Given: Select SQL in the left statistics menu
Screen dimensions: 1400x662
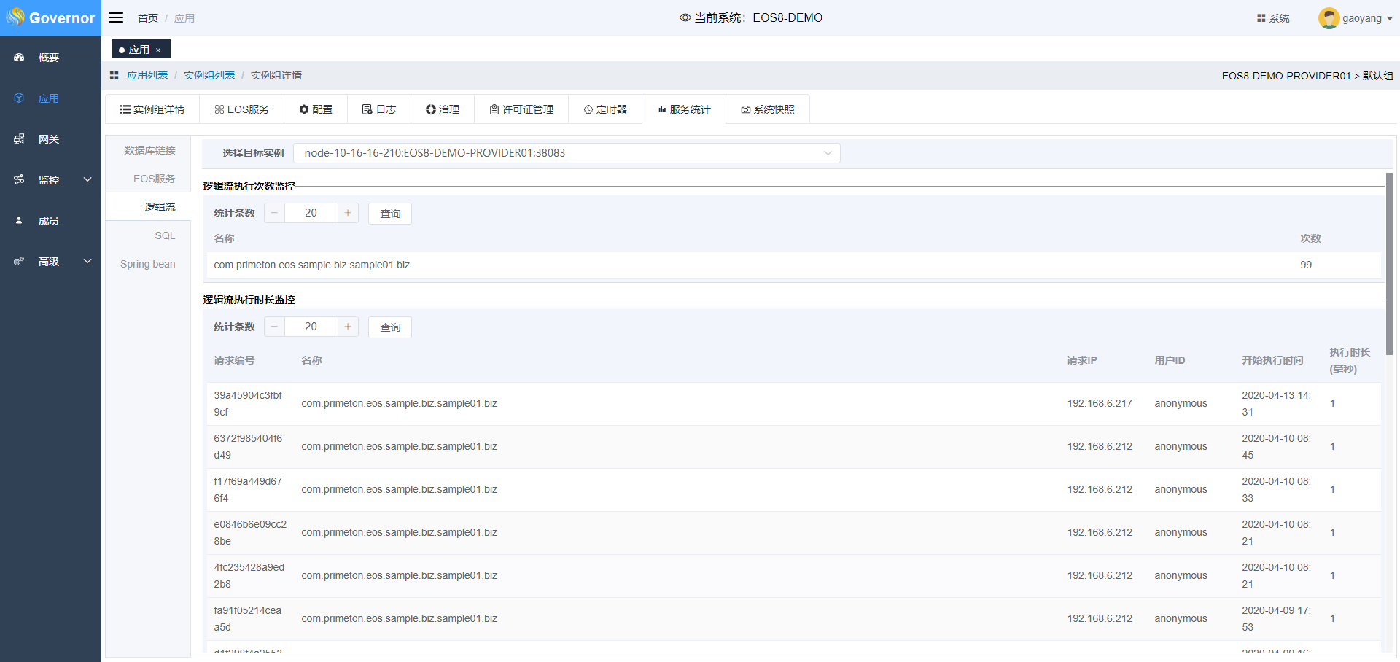Looking at the screenshot, I should coord(165,235).
